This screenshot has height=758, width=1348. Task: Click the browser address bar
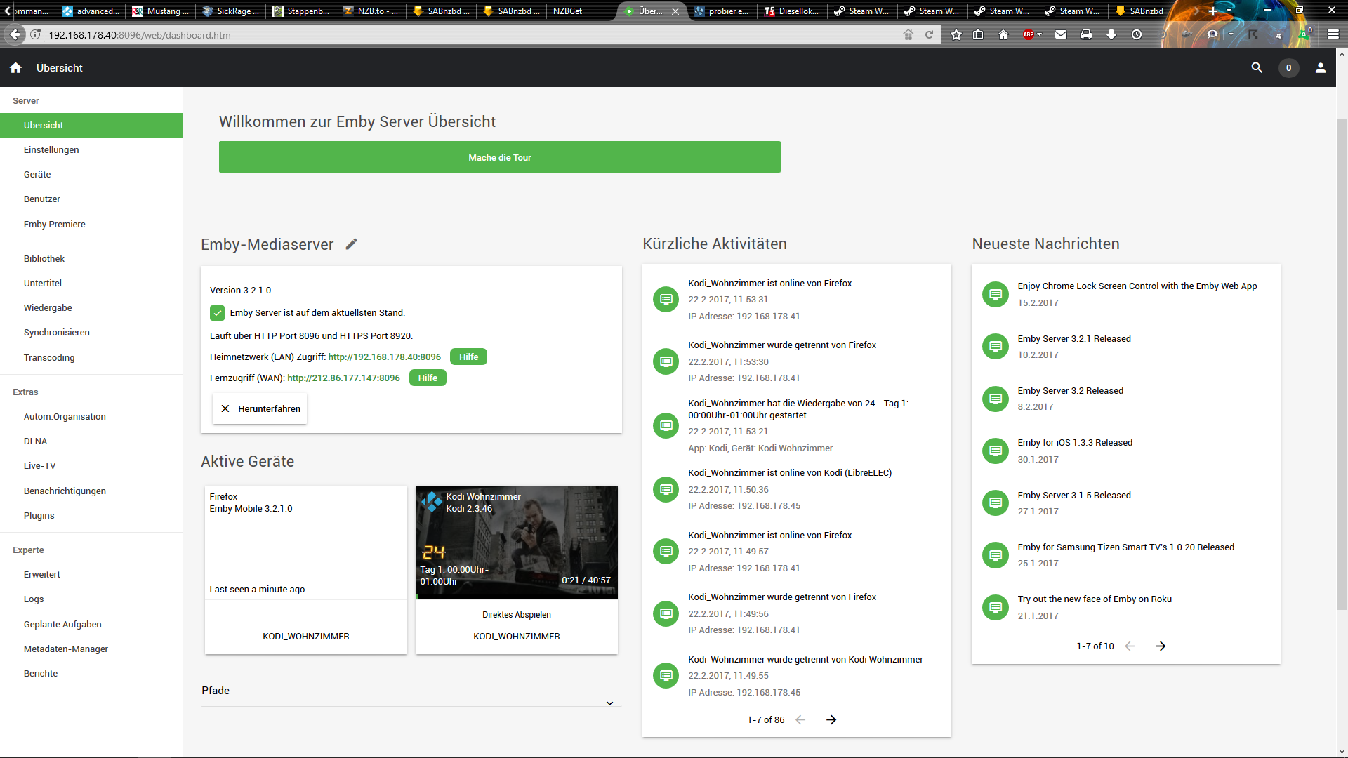[x=470, y=35]
